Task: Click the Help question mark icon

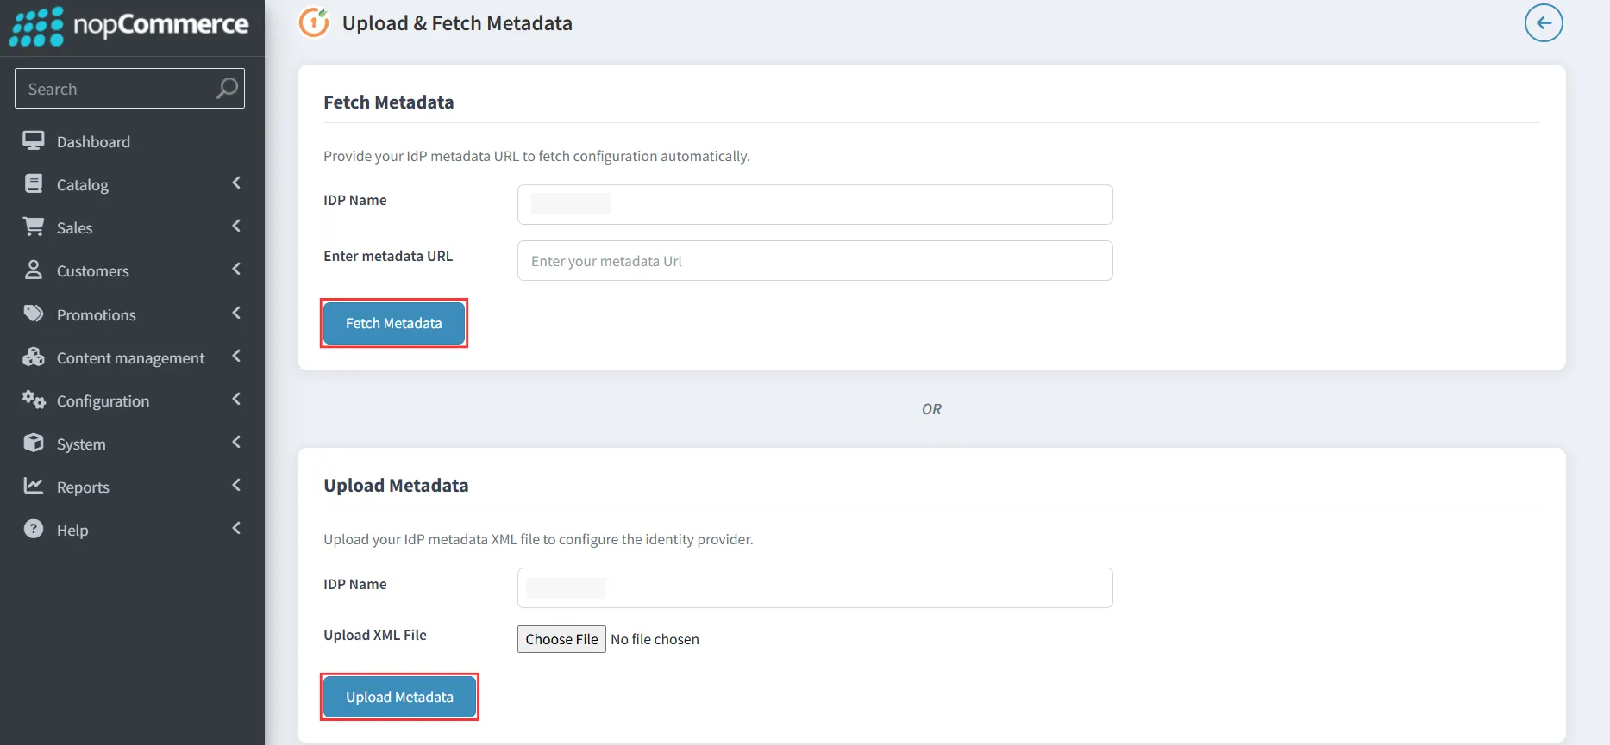Action: (34, 529)
